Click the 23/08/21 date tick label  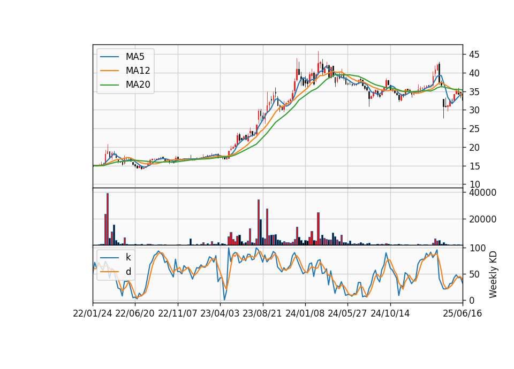262,314
